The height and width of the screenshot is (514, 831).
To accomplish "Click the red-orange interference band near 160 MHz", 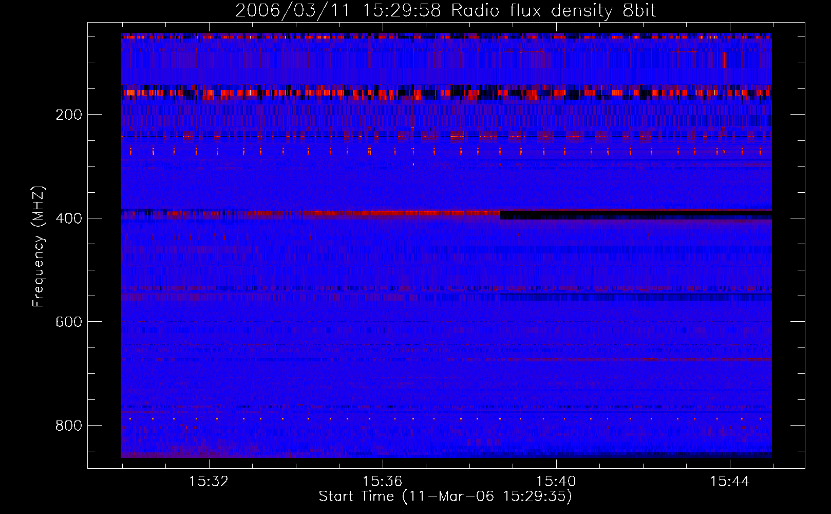I will 446,93.
